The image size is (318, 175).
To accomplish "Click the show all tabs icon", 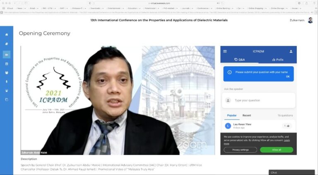I will (x=314, y=3).
